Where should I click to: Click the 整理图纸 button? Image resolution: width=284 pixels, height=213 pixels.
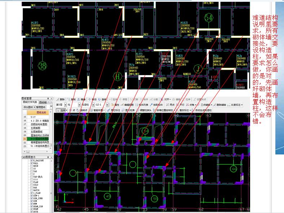pos(41,107)
